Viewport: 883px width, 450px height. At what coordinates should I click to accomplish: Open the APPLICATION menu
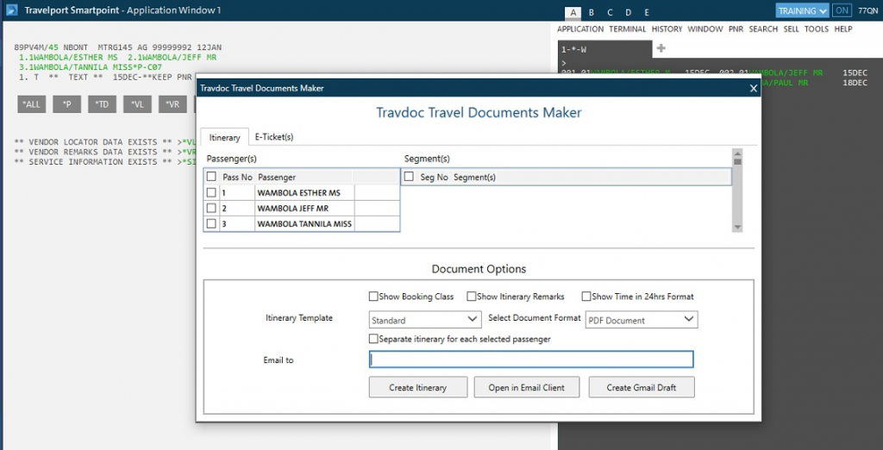tap(580, 29)
